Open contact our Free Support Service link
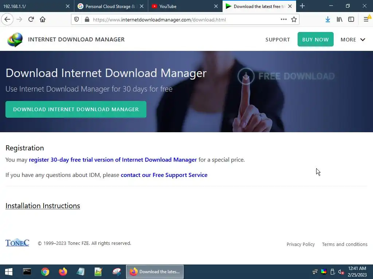The width and height of the screenshot is (373, 279). tap(164, 175)
